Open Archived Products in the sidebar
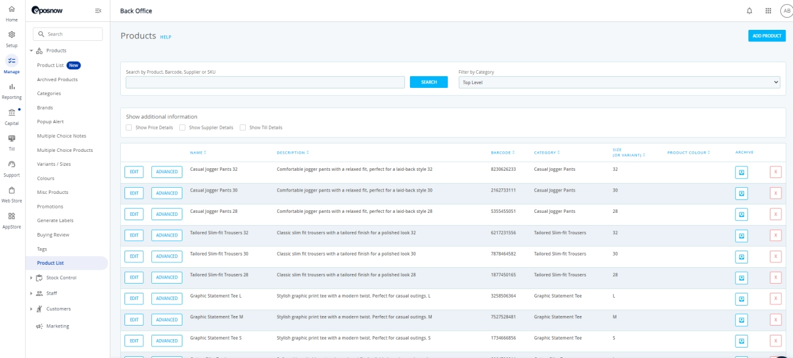This screenshot has height=358, width=793. (x=57, y=79)
